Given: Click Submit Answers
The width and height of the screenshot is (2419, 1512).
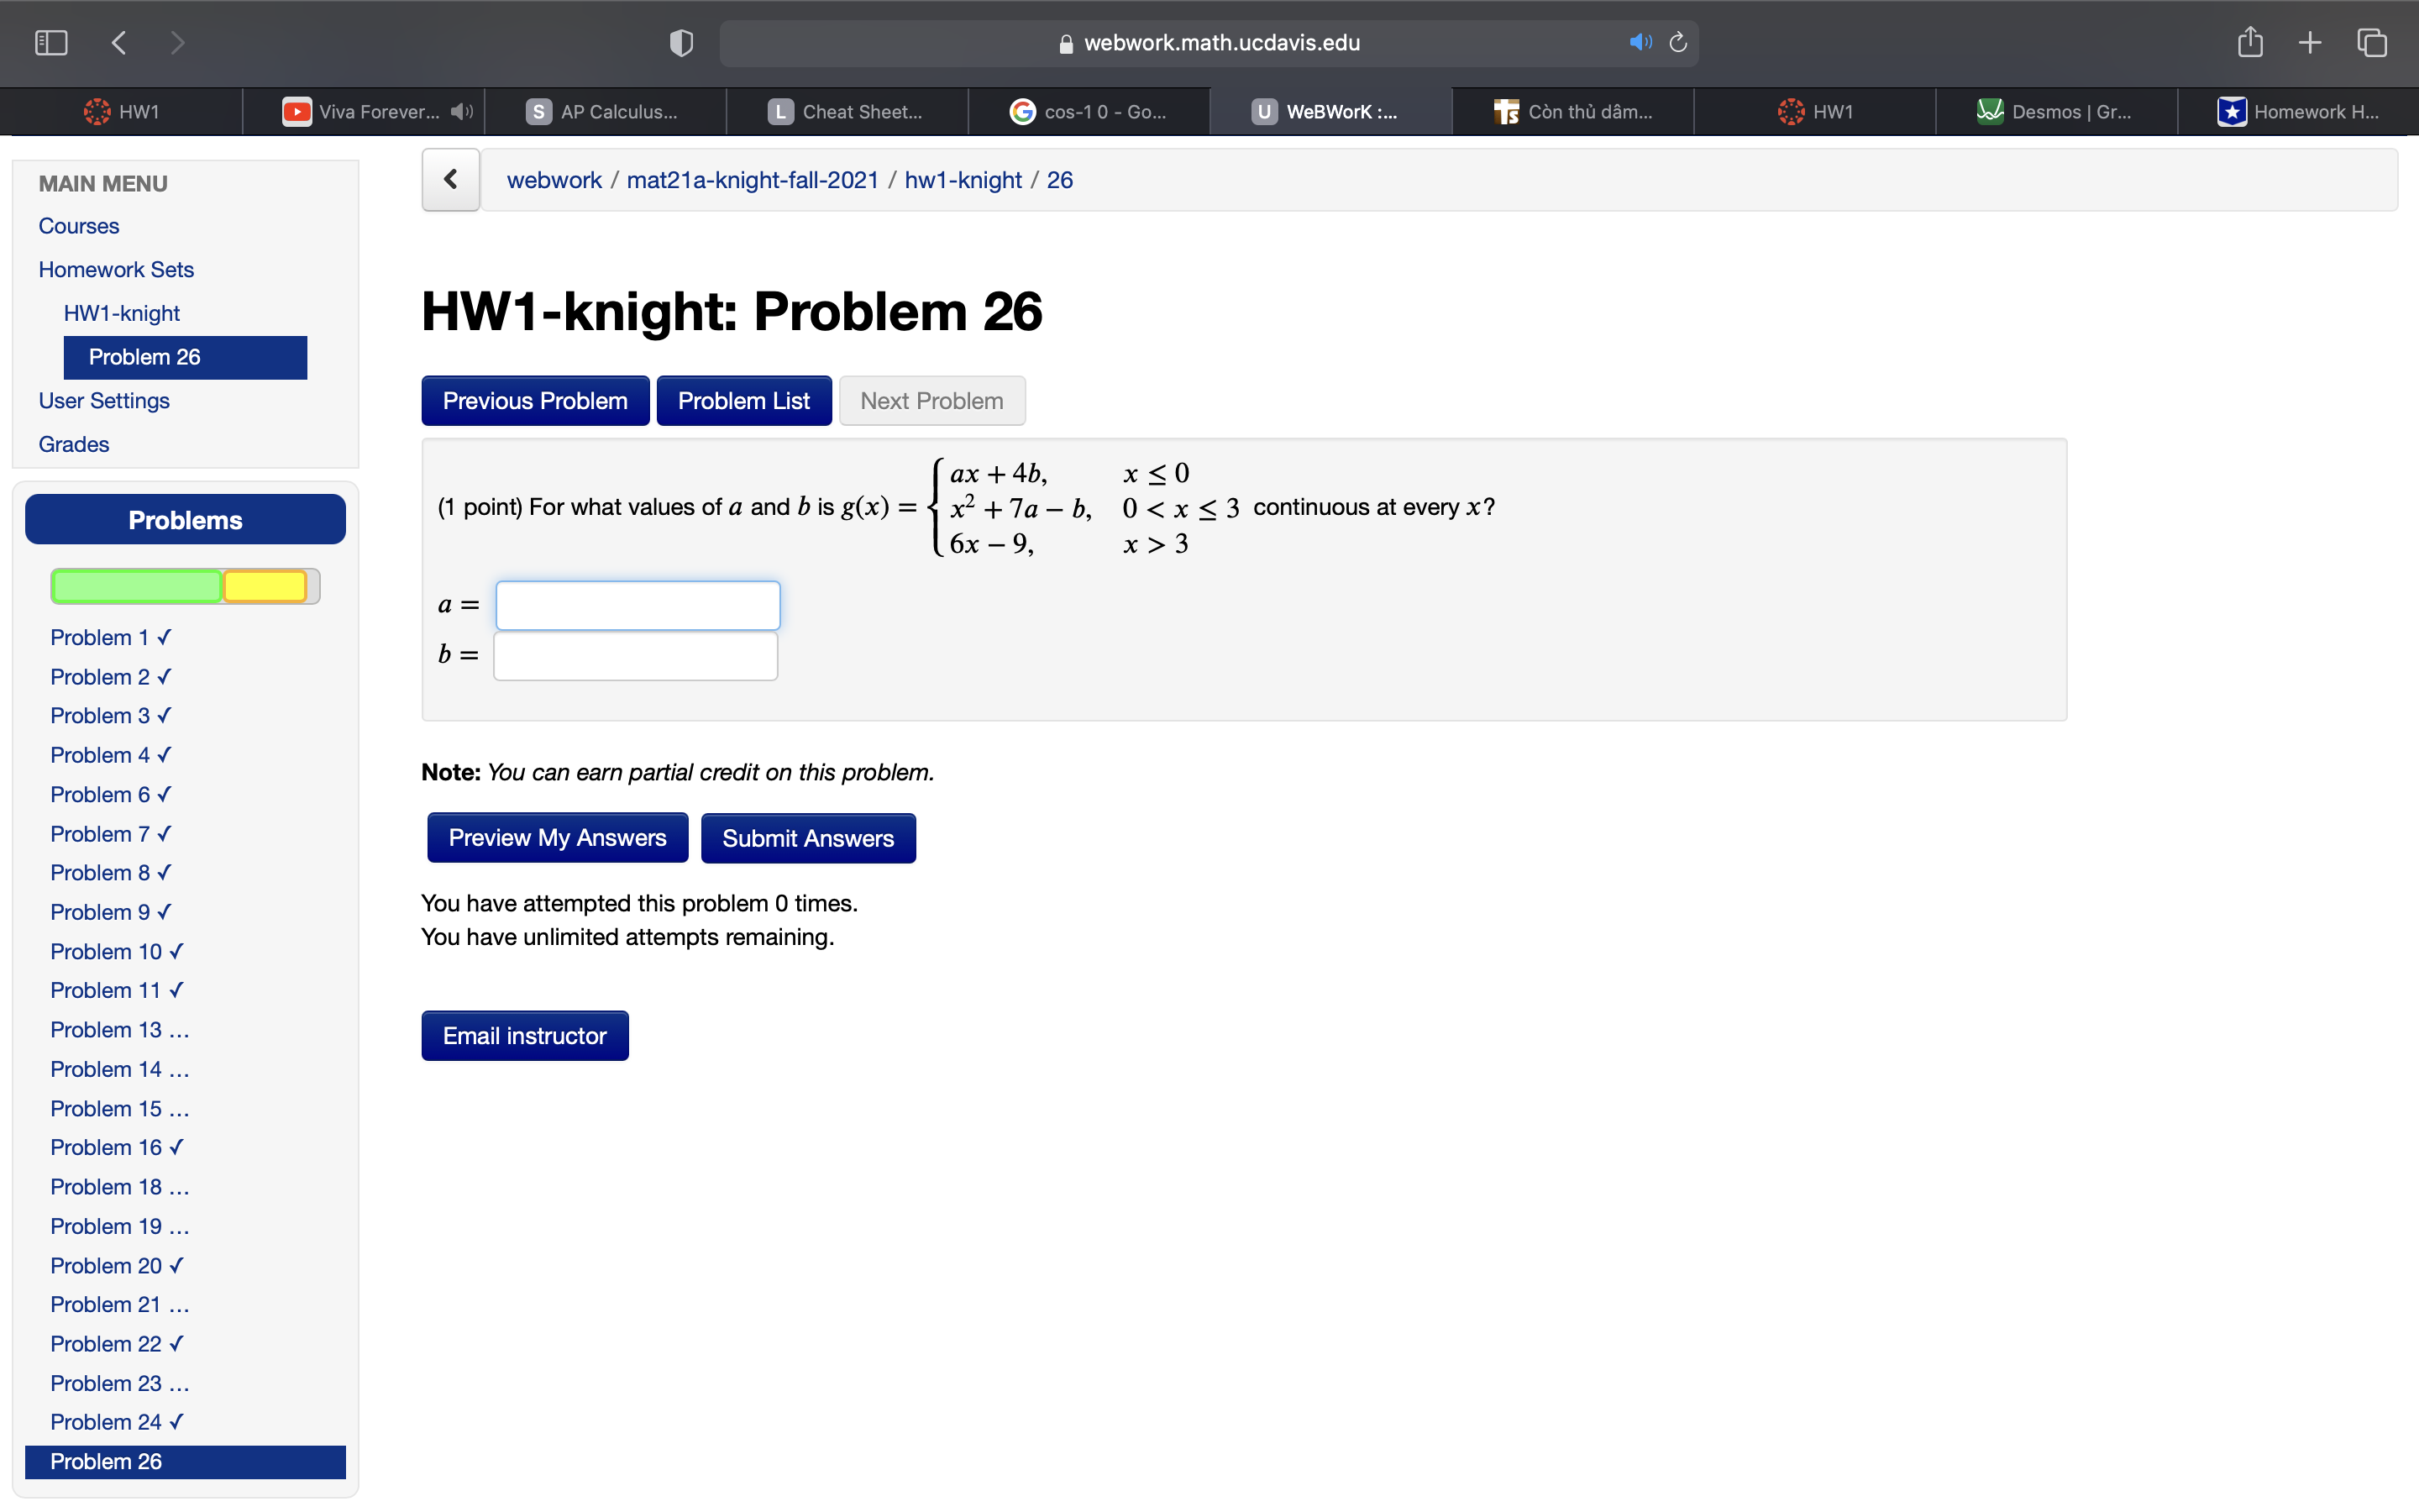Looking at the screenshot, I should [x=808, y=837].
